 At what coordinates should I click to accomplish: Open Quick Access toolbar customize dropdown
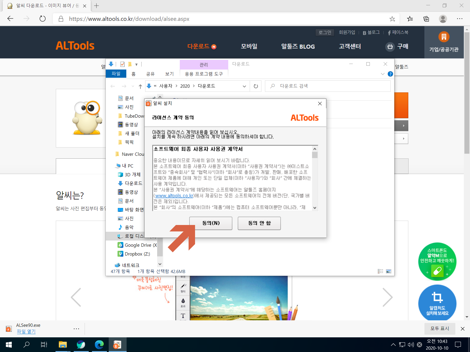pyautogui.click(x=136, y=64)
